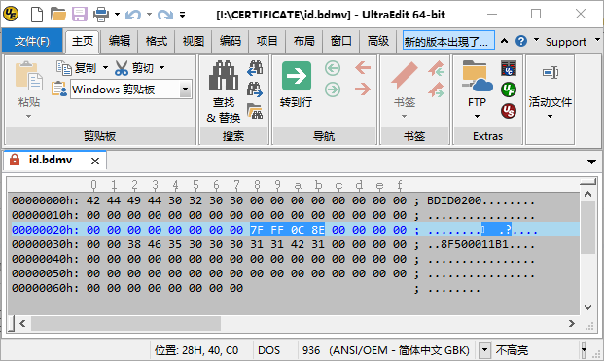Go forward with green circled right arrow

(333, 90)
